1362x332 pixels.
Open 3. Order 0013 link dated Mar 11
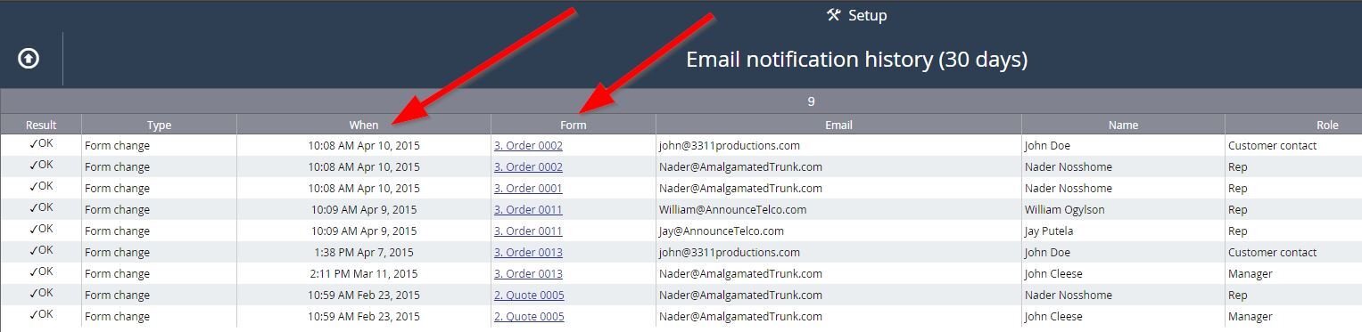tap(528, 273)
